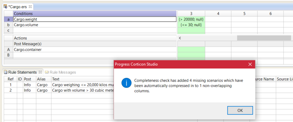Close the Rule Statements view X icon
This screenshot has width=293, height=122.
point(40,72)
